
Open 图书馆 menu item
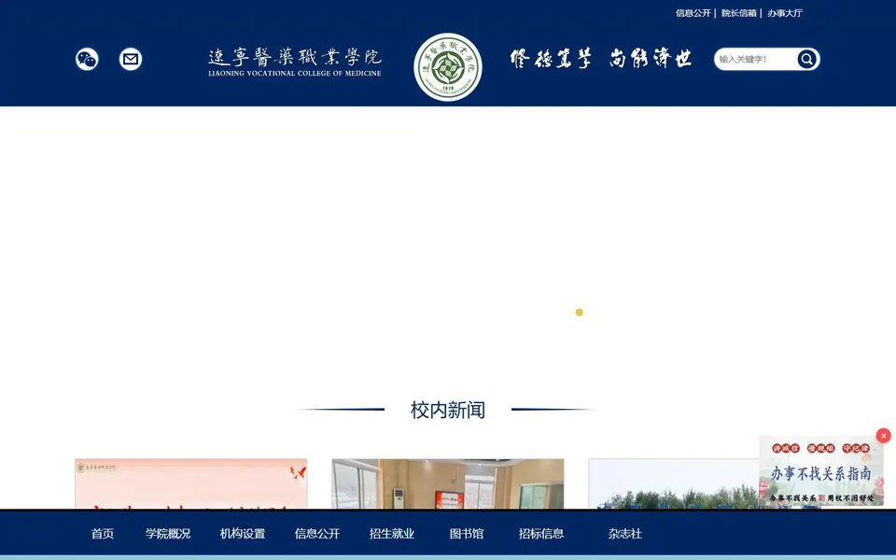[x=467, y=534]
